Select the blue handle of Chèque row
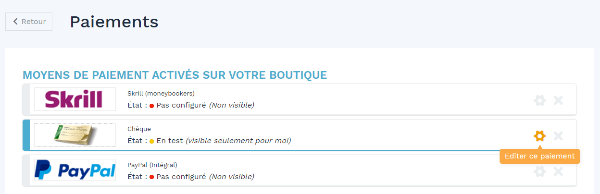Screen dimensions: 600x194 coord(26,135)
